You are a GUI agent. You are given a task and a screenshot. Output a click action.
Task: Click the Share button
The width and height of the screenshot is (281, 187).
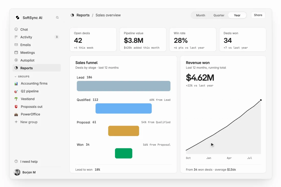point(258,15)
